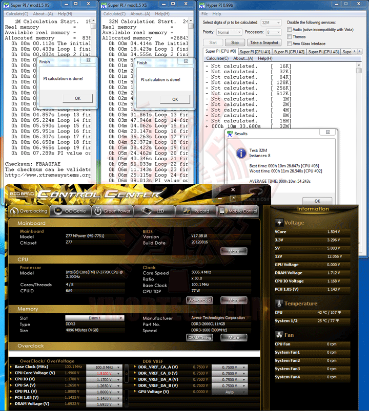Close the Finish dialog in 1M Super PI
This screenshot has width=369, height=411.
(x=89, y=60)
